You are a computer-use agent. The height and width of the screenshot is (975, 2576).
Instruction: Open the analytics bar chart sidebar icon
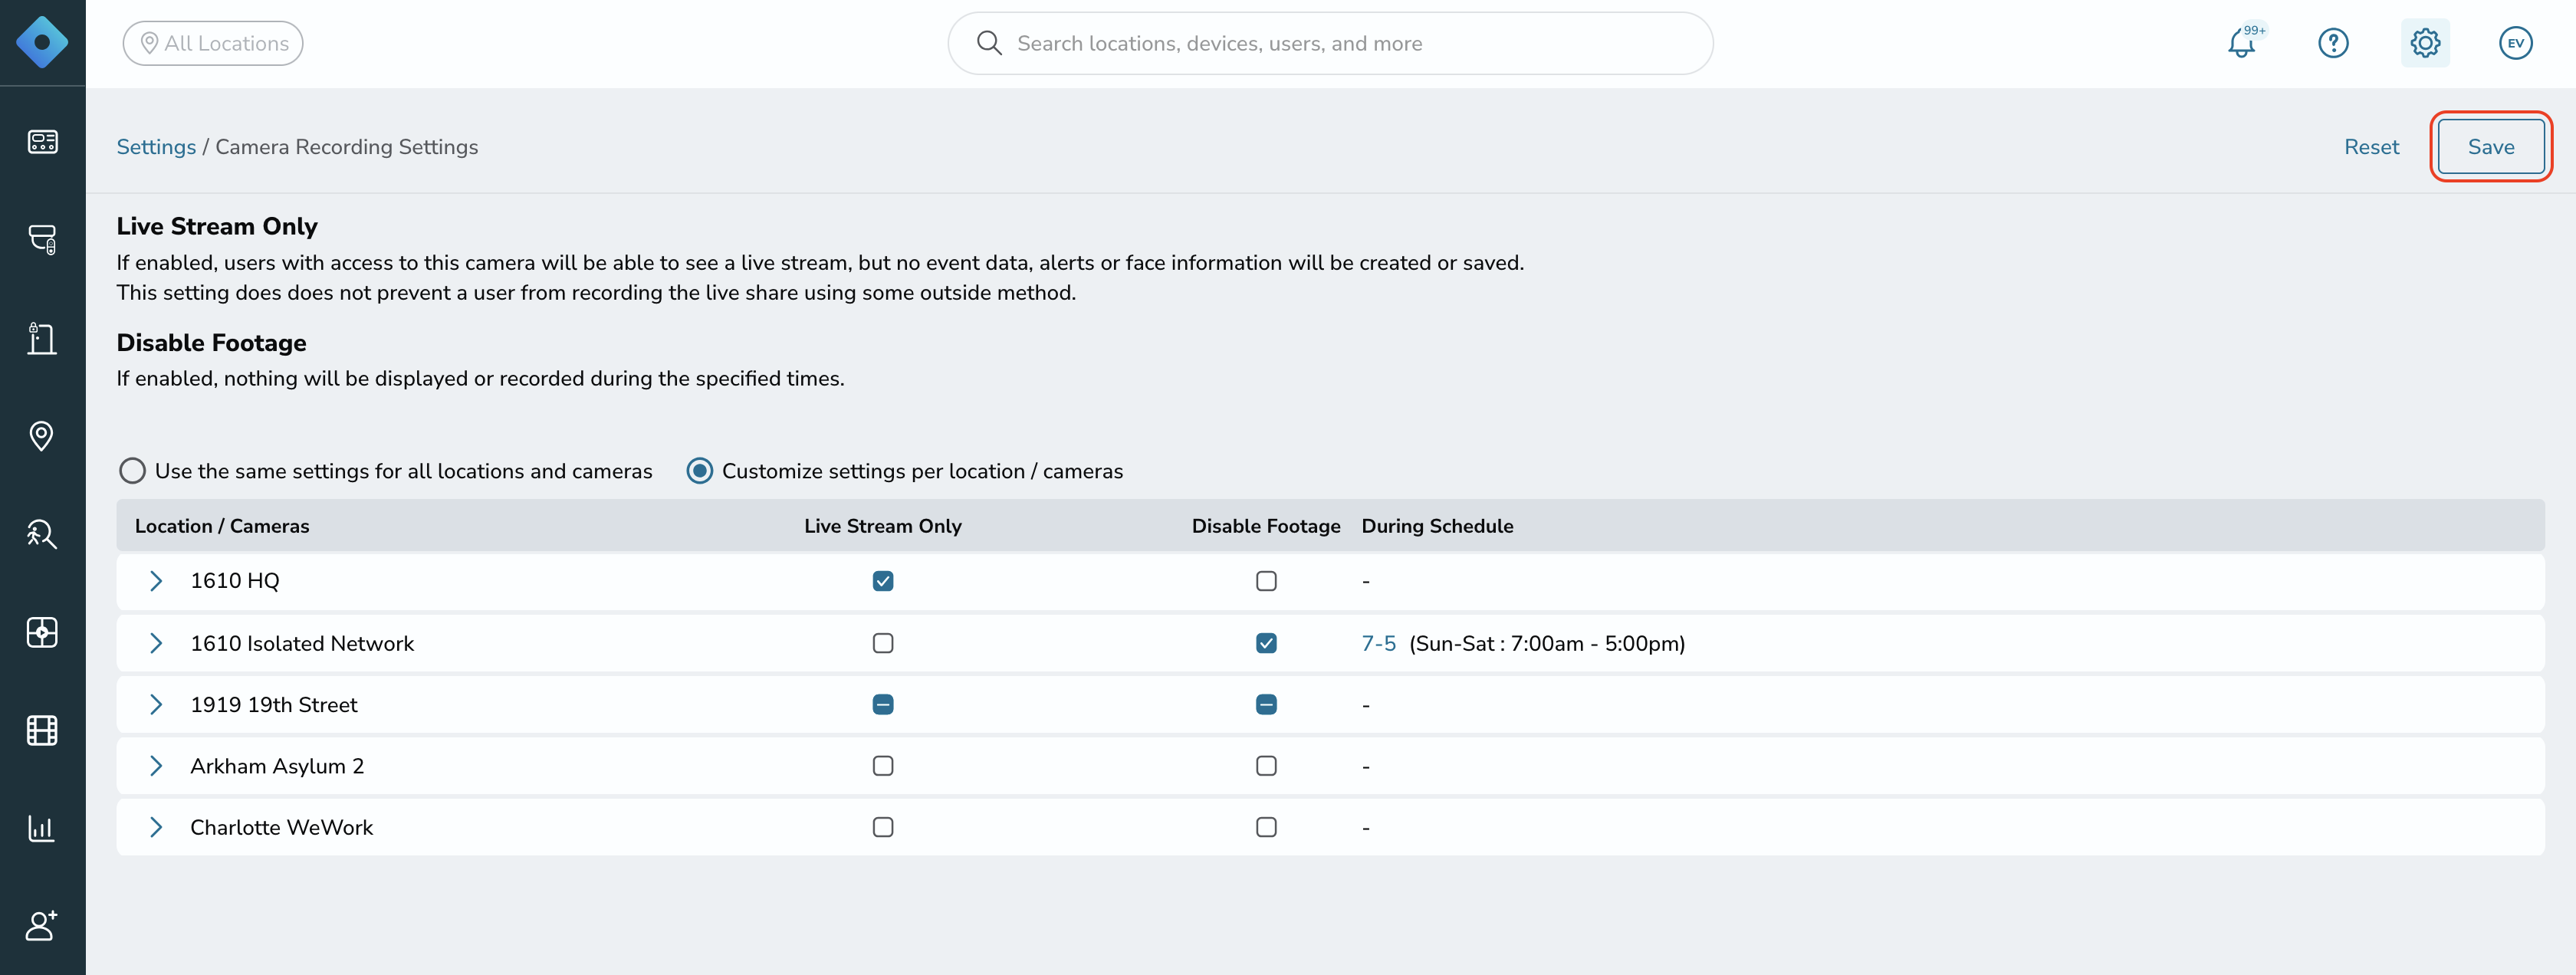pos(42,828)
